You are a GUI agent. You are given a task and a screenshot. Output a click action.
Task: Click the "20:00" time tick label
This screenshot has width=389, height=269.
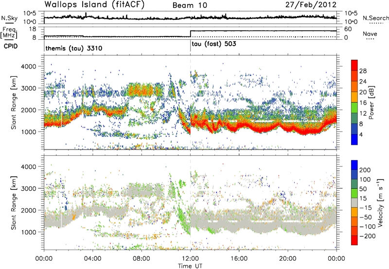tap(288, 259)
